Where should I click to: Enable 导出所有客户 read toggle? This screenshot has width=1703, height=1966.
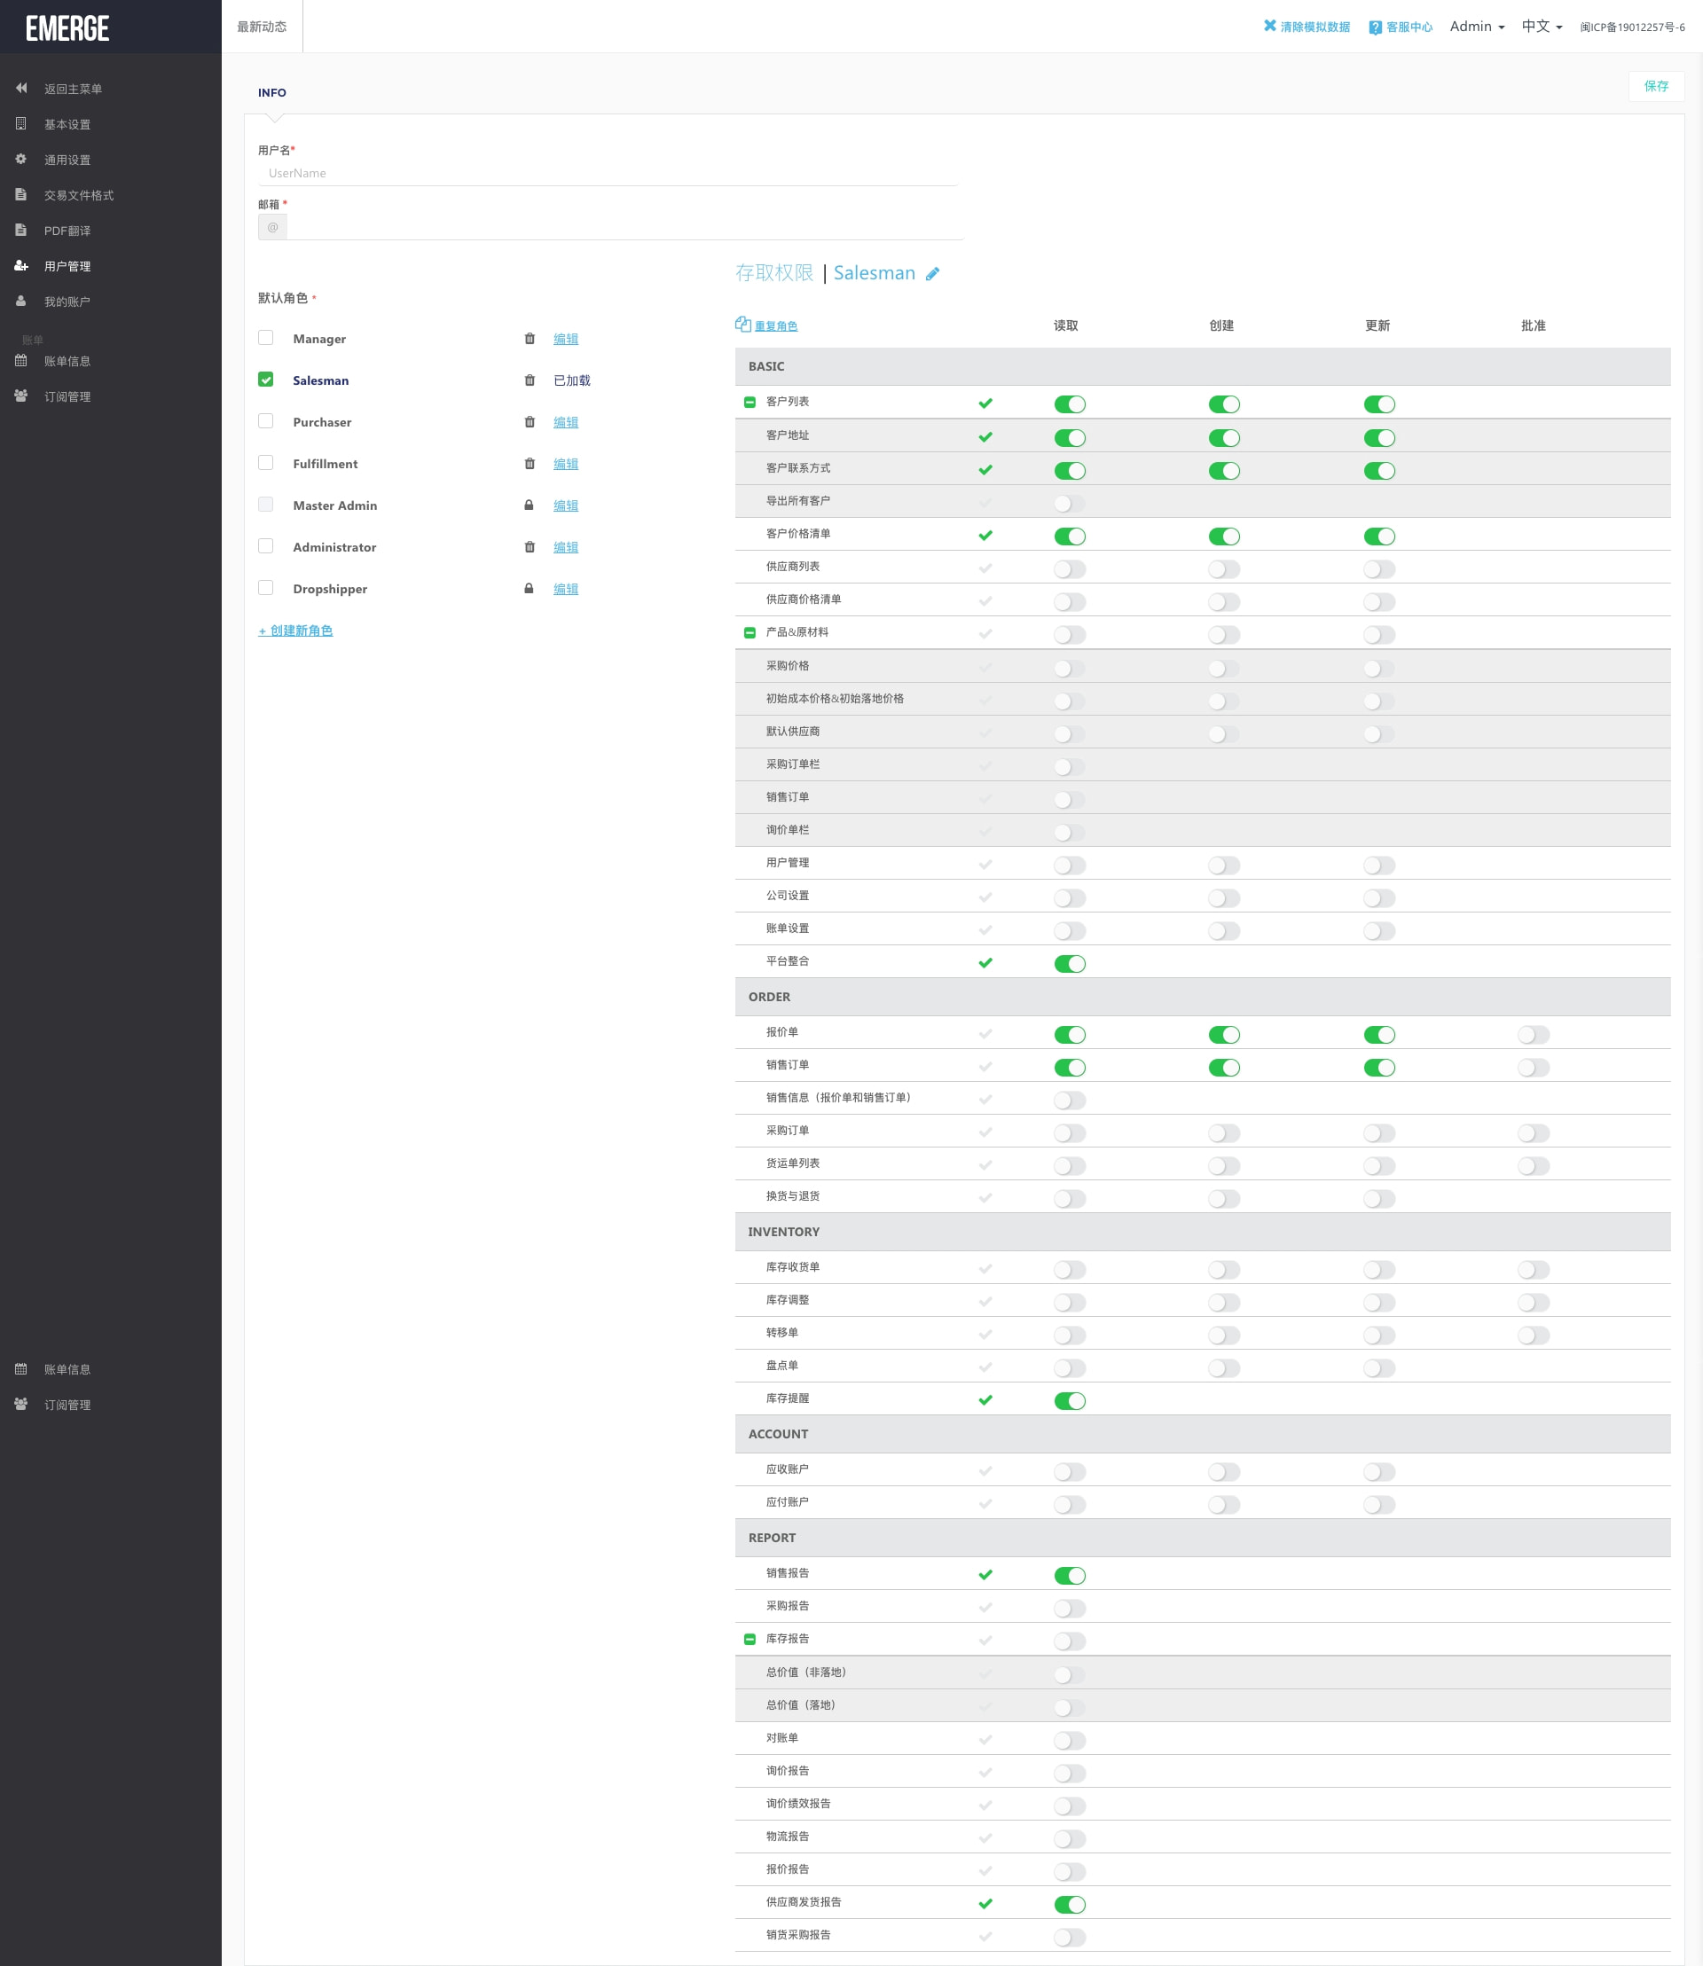[x=1070, y=504]
